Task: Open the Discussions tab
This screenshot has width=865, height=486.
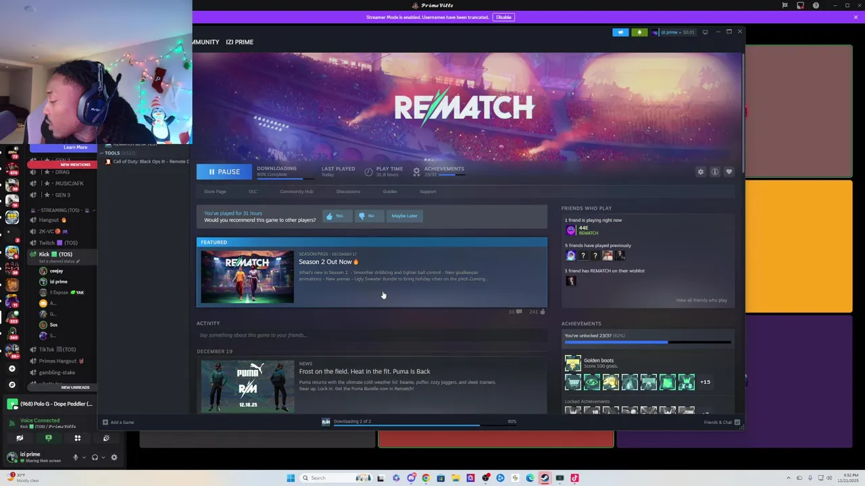Action: tap(348, 192)
